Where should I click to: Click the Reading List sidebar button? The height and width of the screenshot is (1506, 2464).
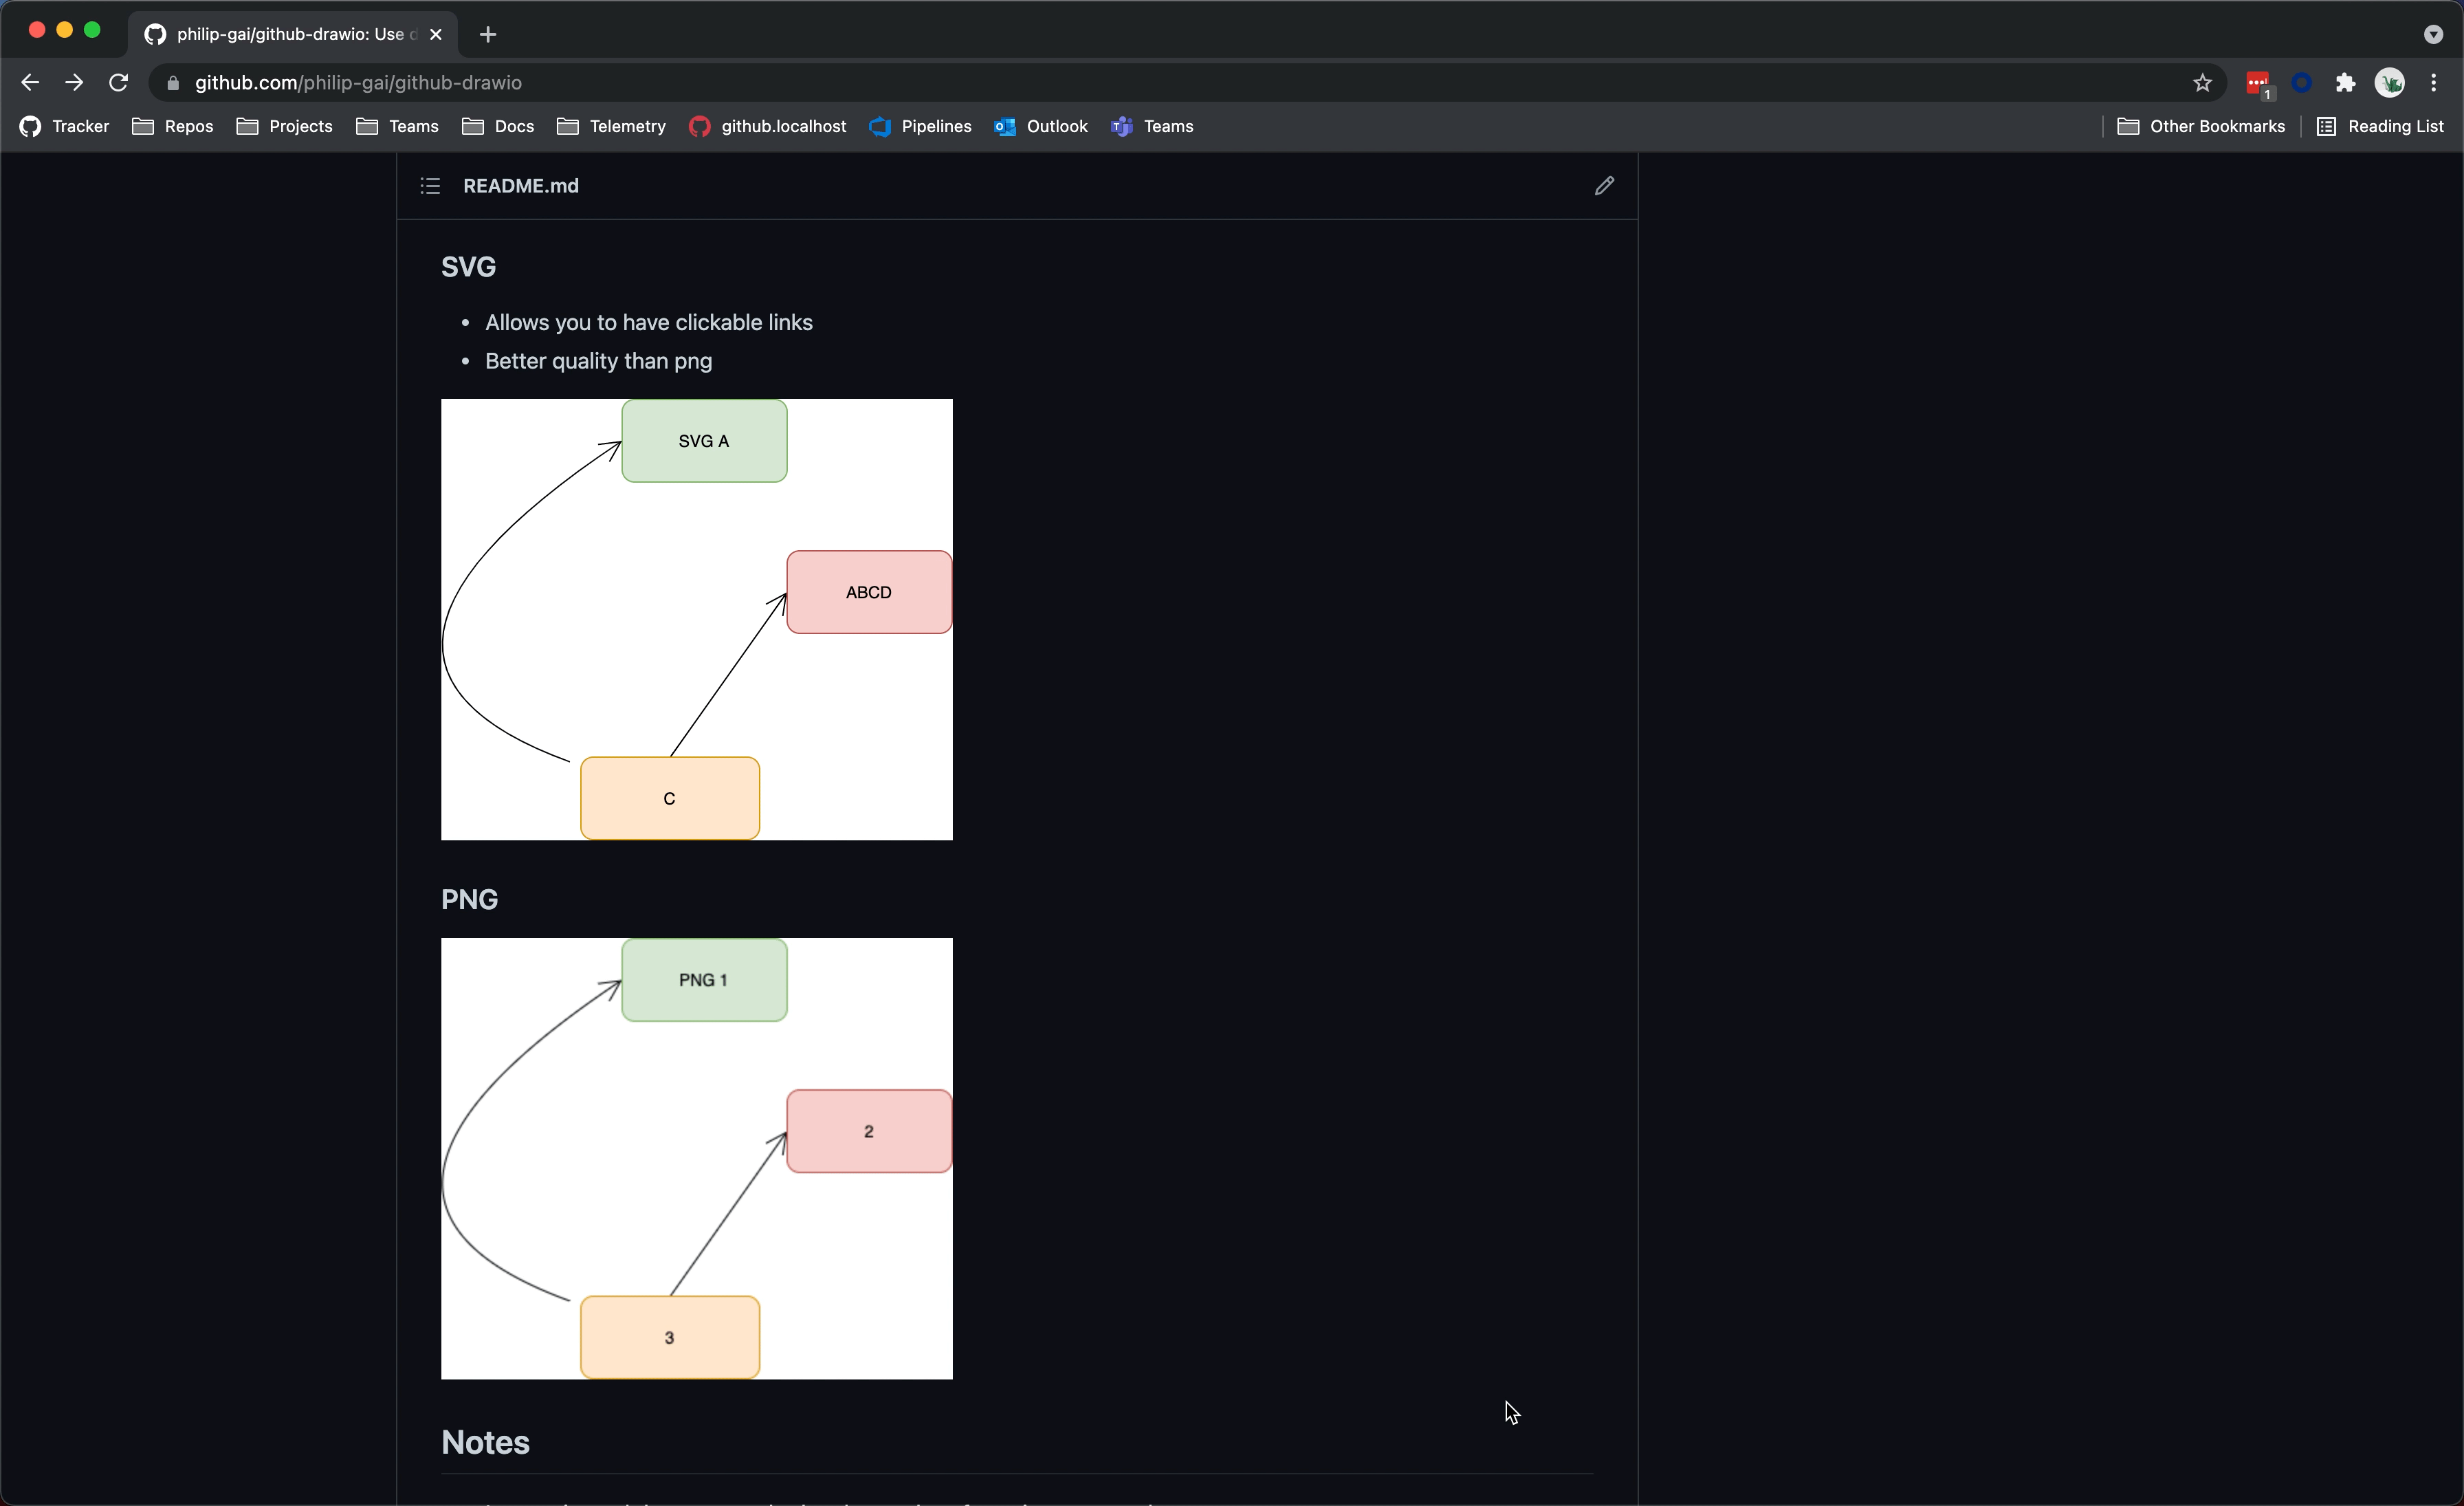[2381, 125]
